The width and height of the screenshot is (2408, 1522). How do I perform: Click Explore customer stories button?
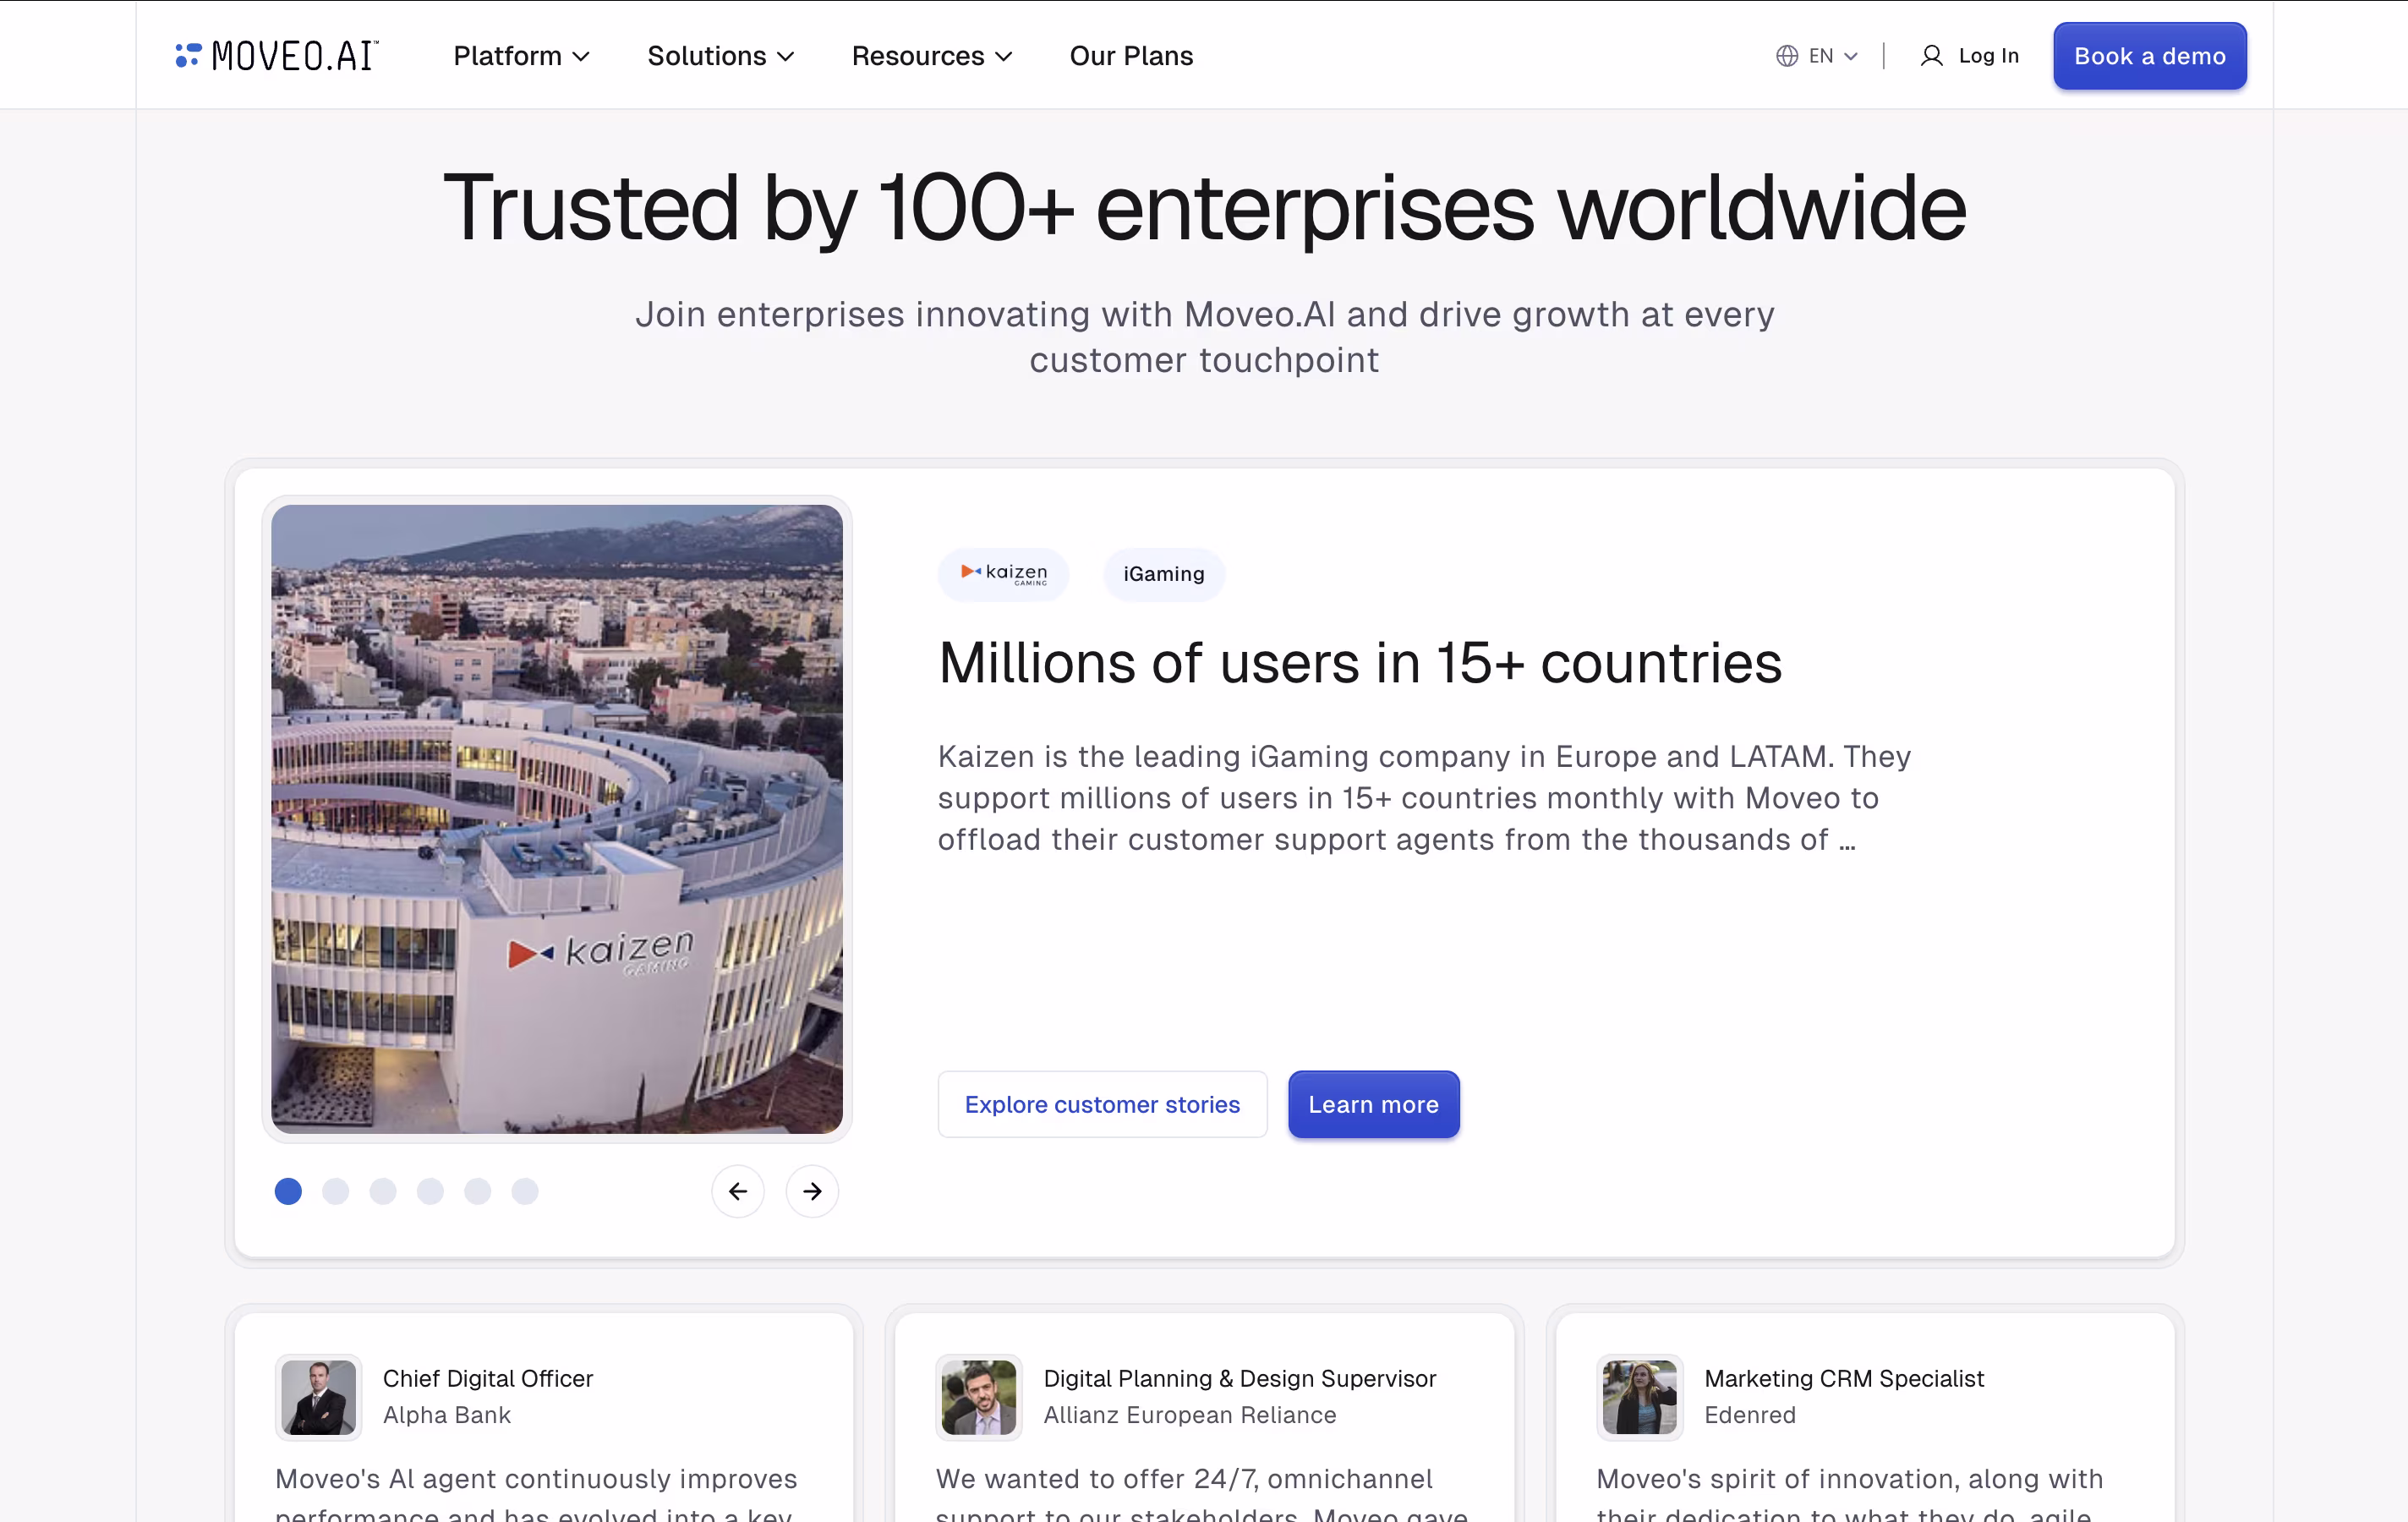[1102, 1104]
